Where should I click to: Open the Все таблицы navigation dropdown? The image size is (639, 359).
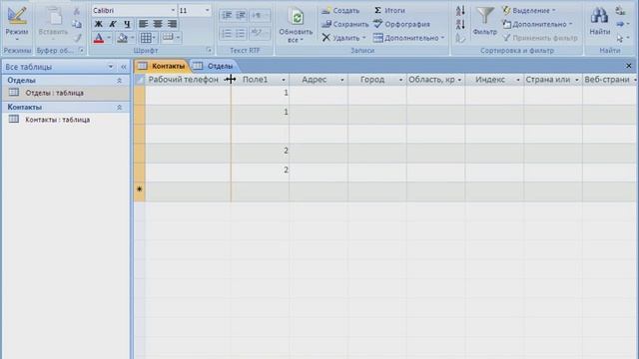click(x=111, y=67)
